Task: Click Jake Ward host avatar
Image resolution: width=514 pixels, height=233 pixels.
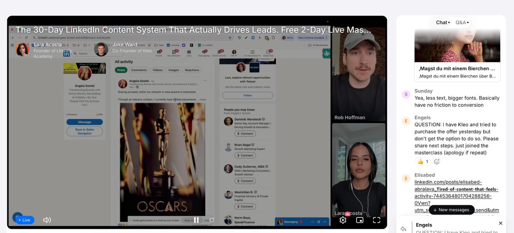Action: tap(101, 50)
